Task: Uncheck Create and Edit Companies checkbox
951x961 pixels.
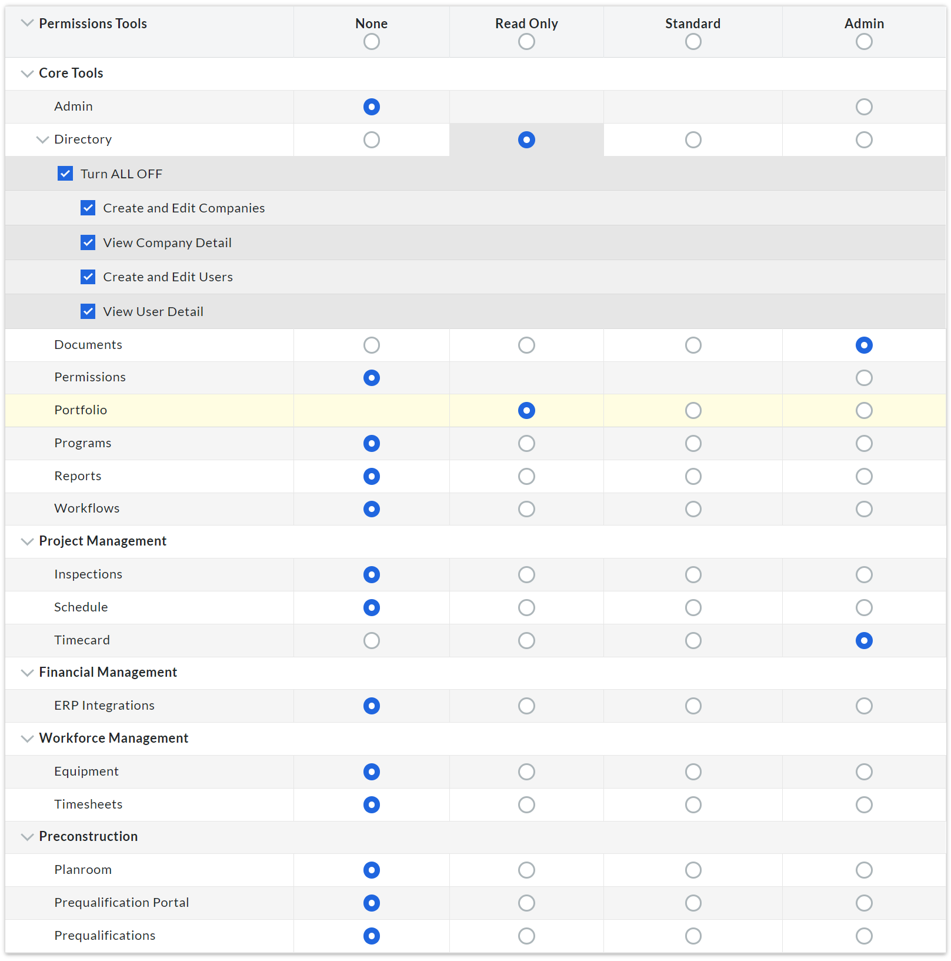Action: coord(88,208)
